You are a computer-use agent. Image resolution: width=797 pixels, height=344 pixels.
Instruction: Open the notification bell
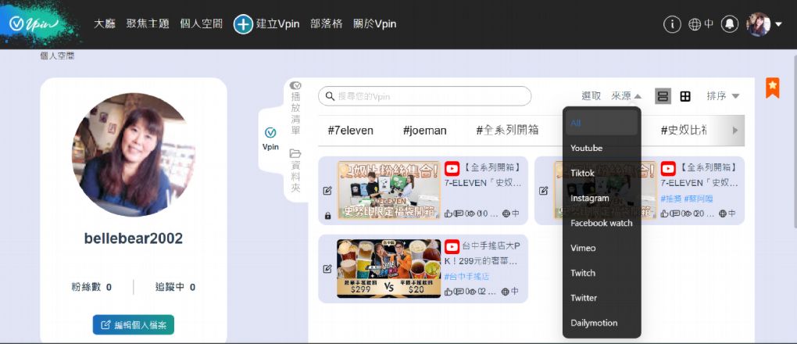coord(729,24)
